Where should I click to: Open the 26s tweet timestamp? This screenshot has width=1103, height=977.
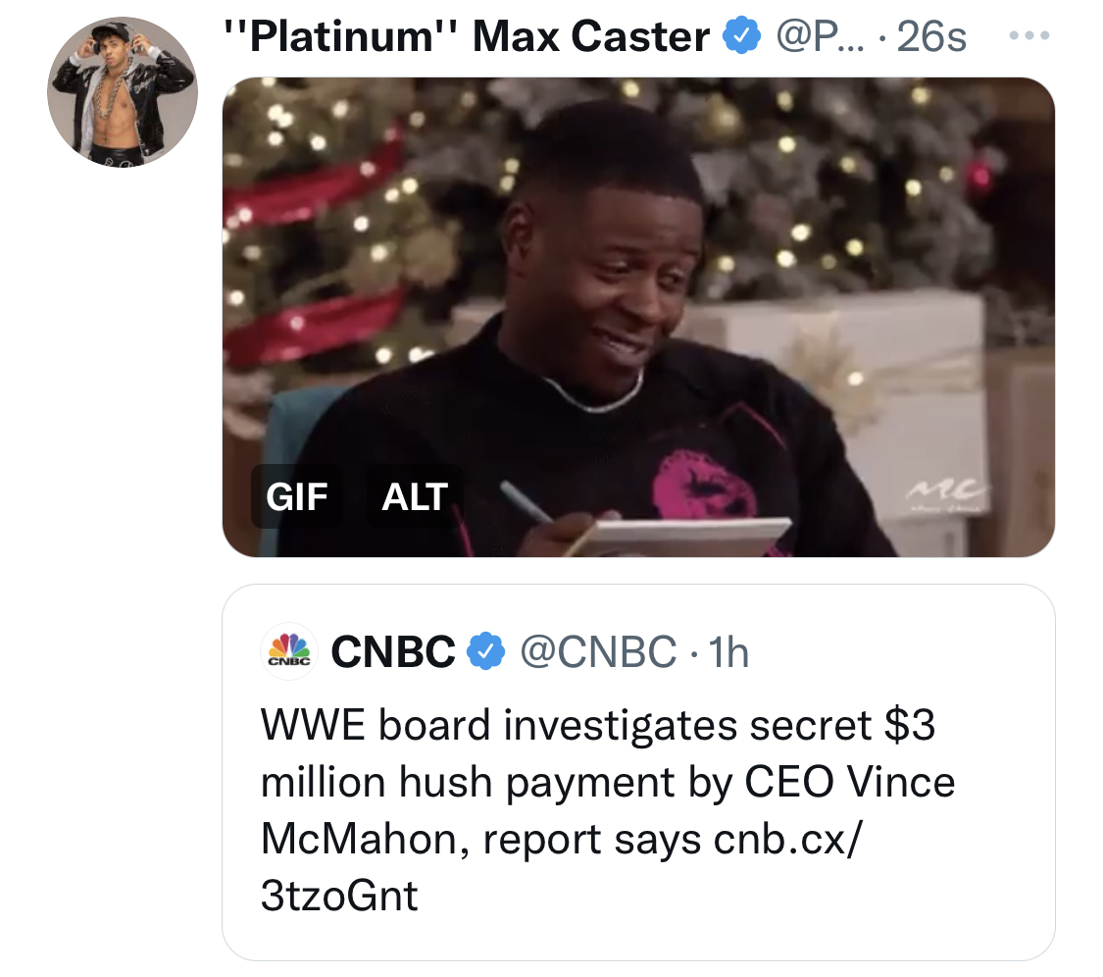(x=931, y=36)
